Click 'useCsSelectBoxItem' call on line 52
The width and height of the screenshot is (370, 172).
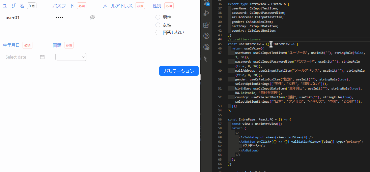(x=267, y=97)
